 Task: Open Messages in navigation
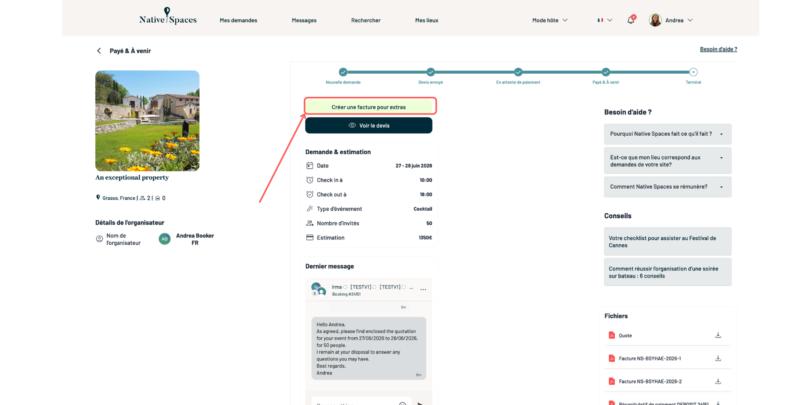[x=304, y=20]
